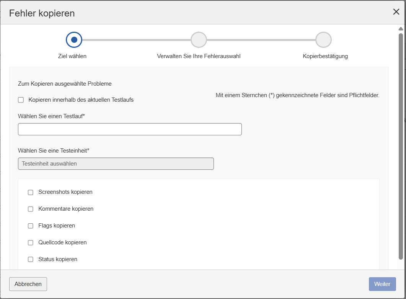Click the 'Kopierbestätigung' step label
Image resolution: width=406 pixels, height=299 pixels.
point(324,56)
